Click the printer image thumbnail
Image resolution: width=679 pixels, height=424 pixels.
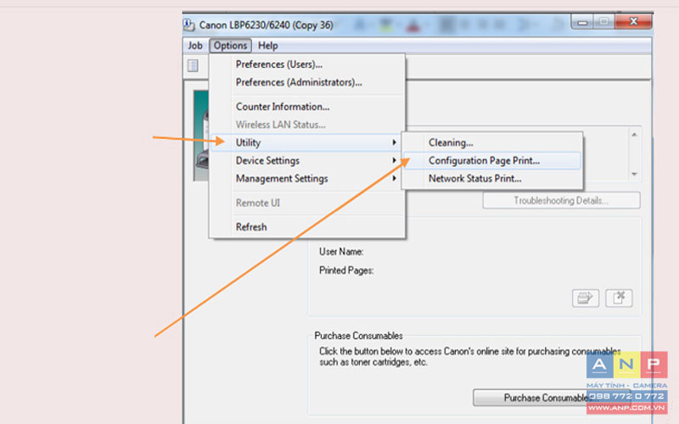[x=201, y=136]
